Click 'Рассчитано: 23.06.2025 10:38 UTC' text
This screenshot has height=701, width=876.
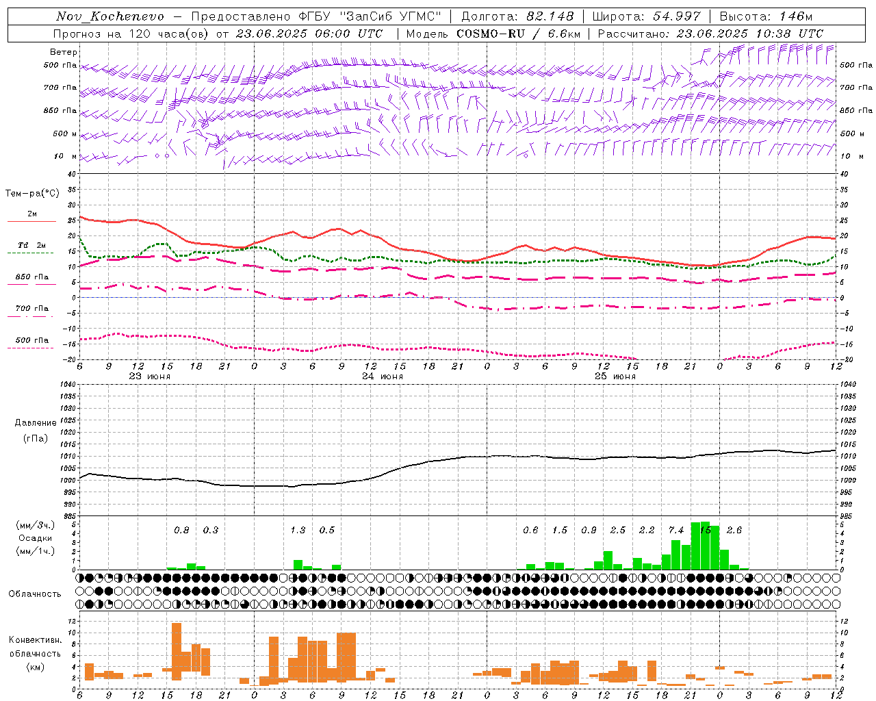[710, 34]
